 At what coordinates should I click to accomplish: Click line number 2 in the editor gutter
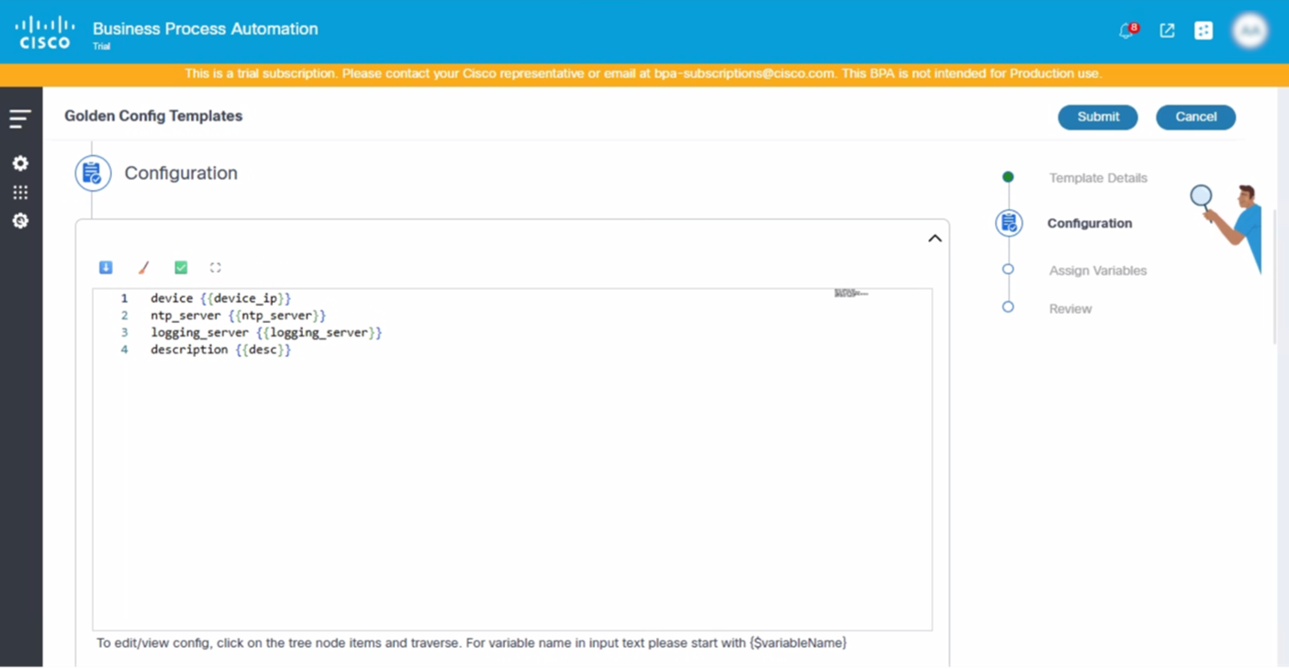coord(124,316)
